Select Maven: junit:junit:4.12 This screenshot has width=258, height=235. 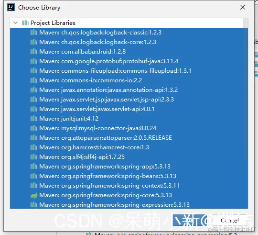[129, 119]
